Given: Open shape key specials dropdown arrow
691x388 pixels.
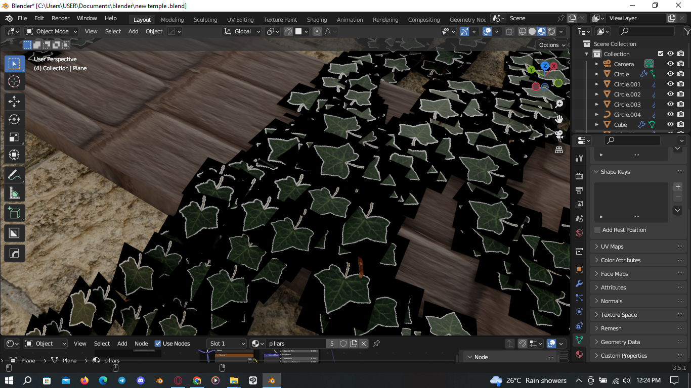Looking at the screenshot, I should (x=678, y=210).
